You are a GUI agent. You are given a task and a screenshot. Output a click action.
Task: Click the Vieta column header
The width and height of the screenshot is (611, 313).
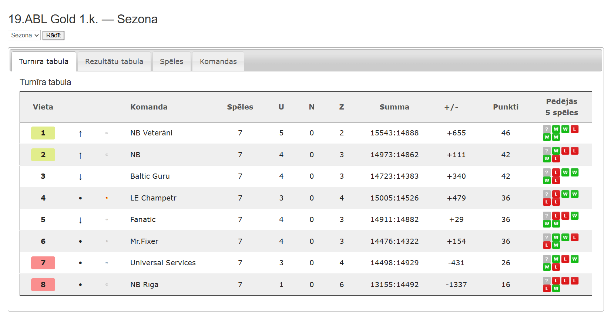[x=43, y=107]
